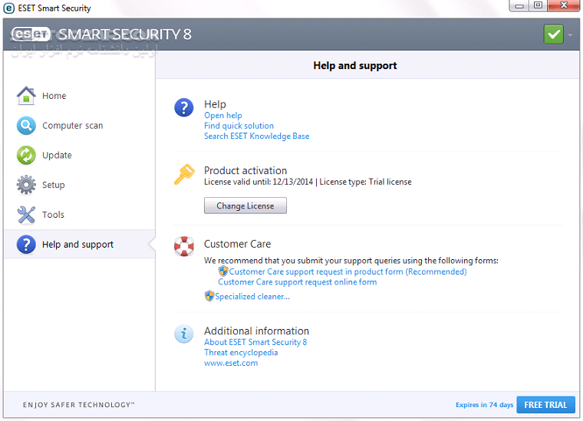Click the 'Customer Care' heading
This screenshot has width=583, height=421.
237,244
